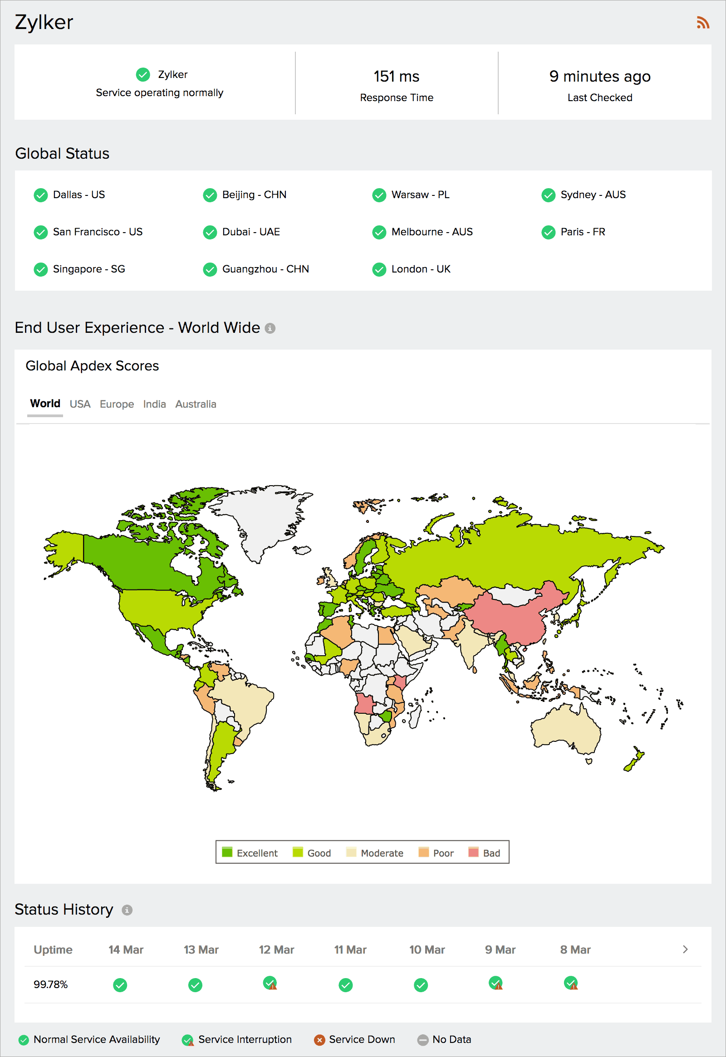726x1057 pixels.
Task: Click the Guangzhou - CHN status icon
Action: pyautogui.click(x=210, y=270)
